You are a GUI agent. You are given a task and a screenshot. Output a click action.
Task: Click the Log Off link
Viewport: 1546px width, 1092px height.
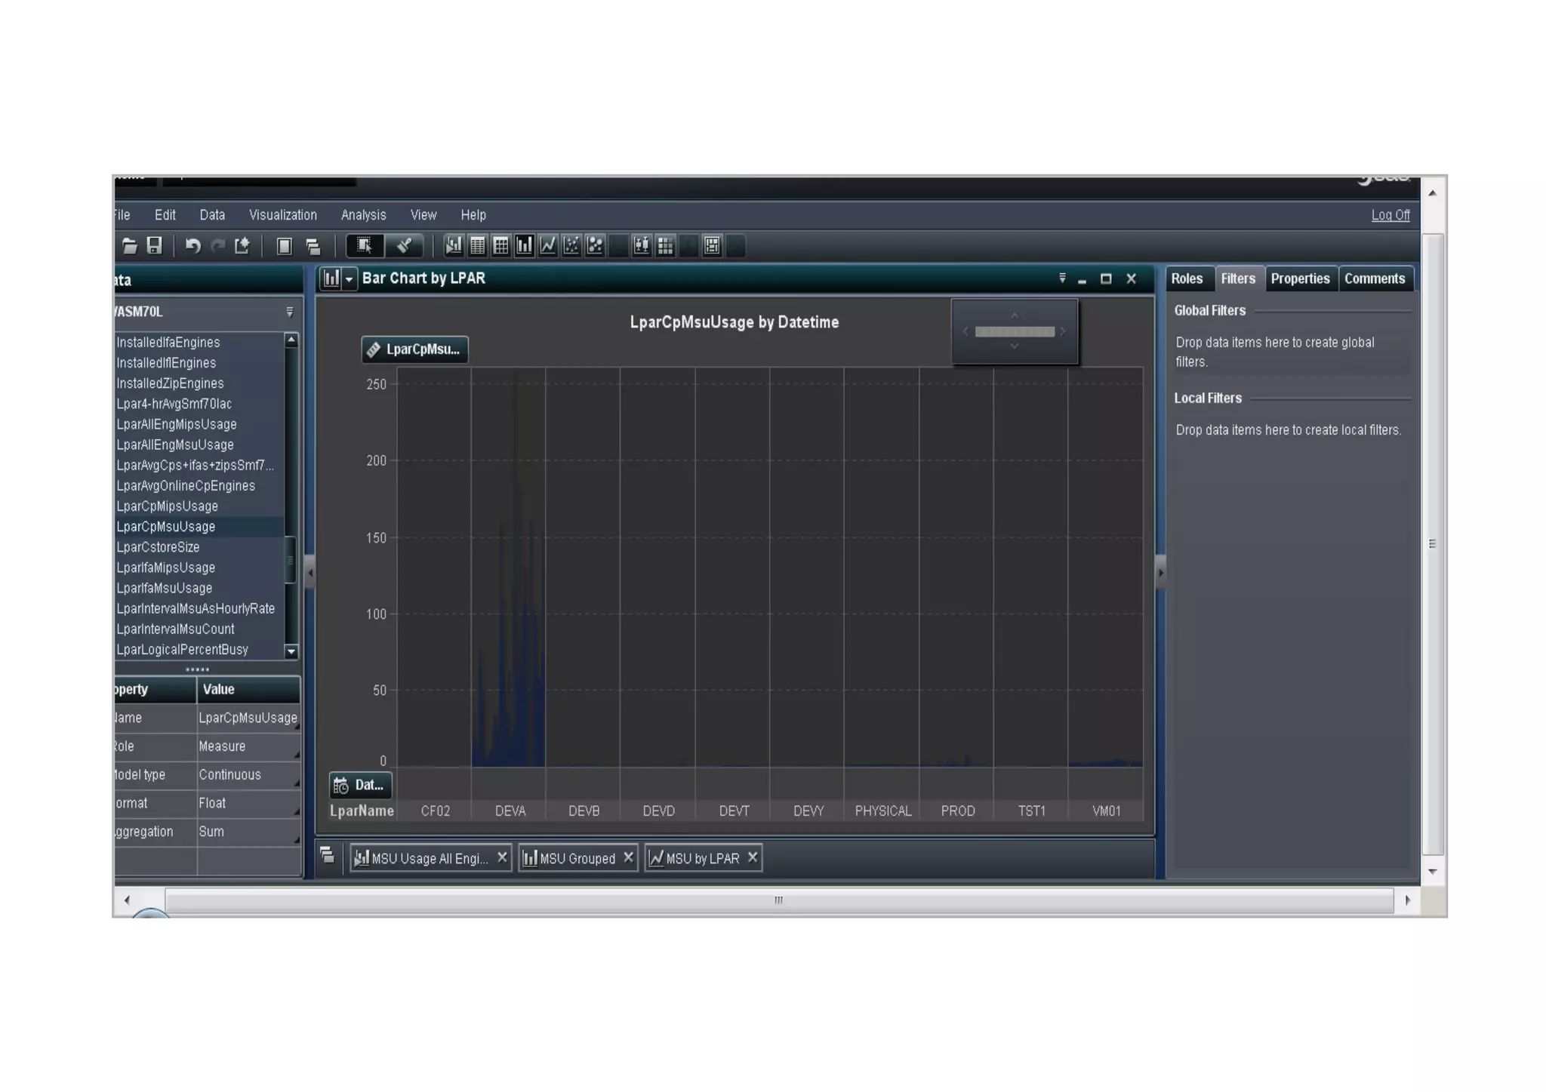pyautogui.click(x=1390, y=215)
